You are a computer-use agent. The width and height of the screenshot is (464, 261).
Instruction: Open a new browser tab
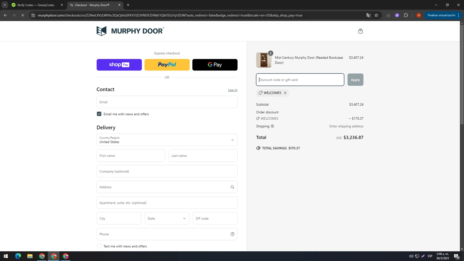(128, 5)
